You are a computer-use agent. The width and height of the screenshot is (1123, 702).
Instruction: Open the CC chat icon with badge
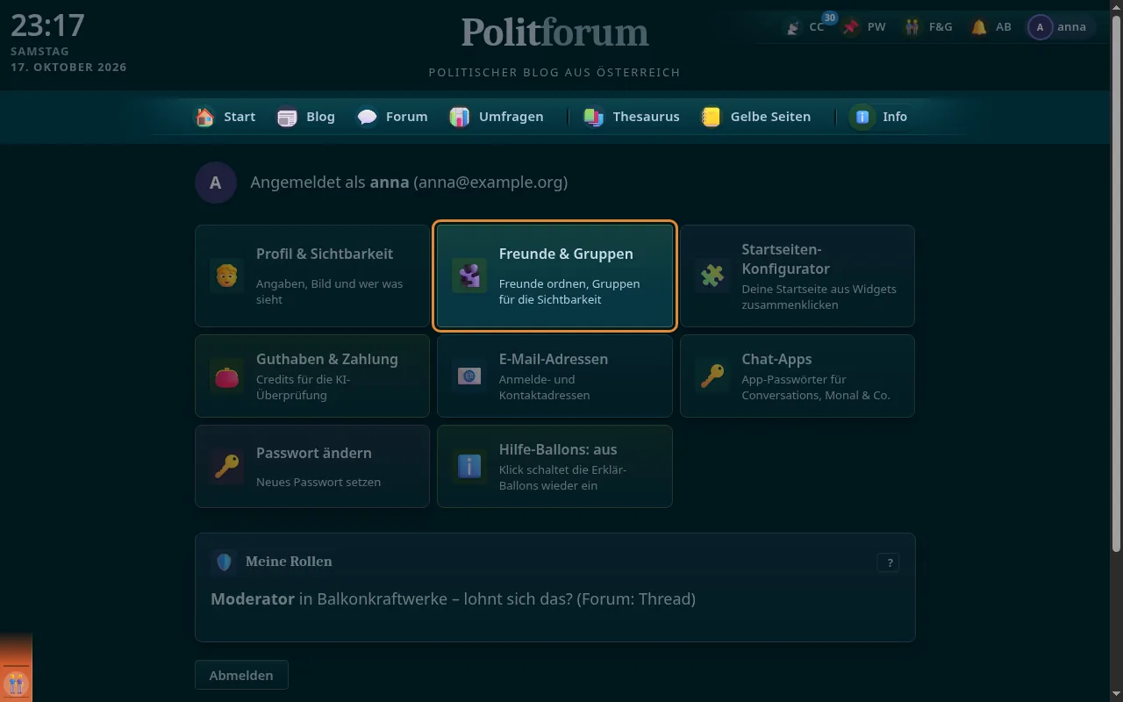pos(793,27)
